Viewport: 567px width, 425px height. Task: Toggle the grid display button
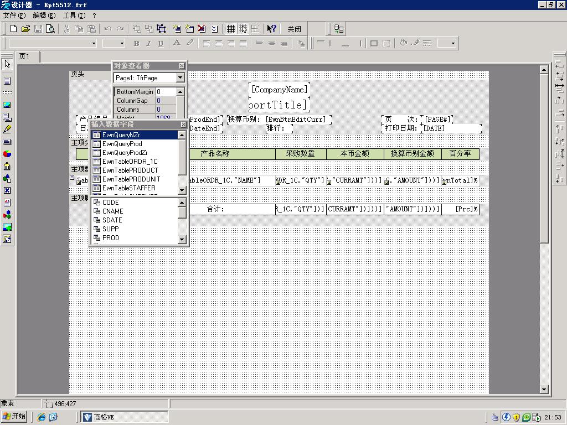(231, 29)
